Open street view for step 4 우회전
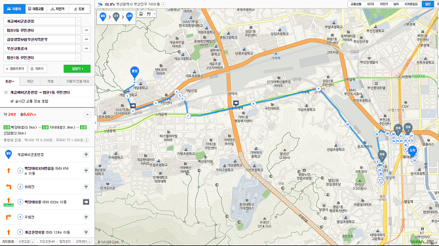This screenshot has width=439, height=246. tap(86, 217)
